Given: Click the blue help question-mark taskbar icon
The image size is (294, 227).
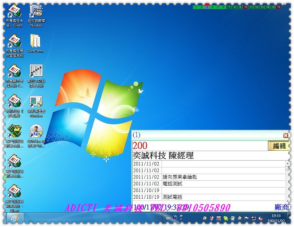Looking at the screenshot, I should click(x=175, y=217).
